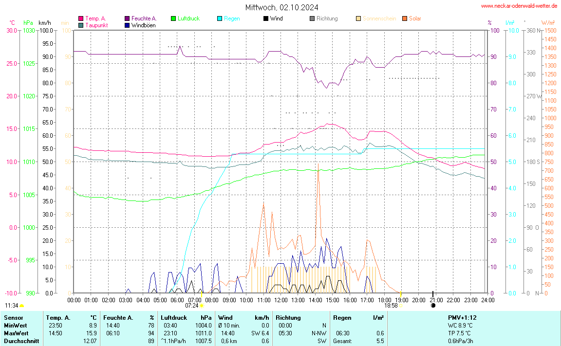Click the Taupunkt legend square
Screen dimensions: 561x346
(x=81, y=25)
